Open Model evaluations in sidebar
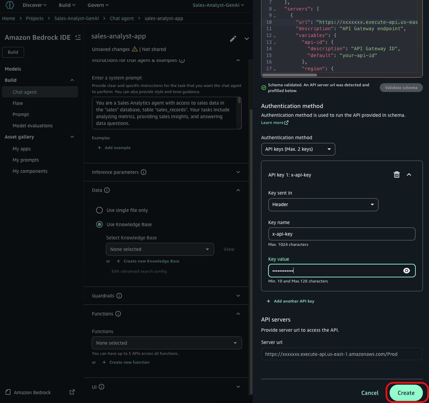429x403 pixels. 33,126
